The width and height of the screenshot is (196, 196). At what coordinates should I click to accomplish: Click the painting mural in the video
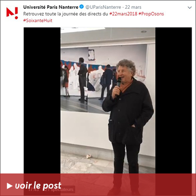pyautogui.click(x=88, y=78)
